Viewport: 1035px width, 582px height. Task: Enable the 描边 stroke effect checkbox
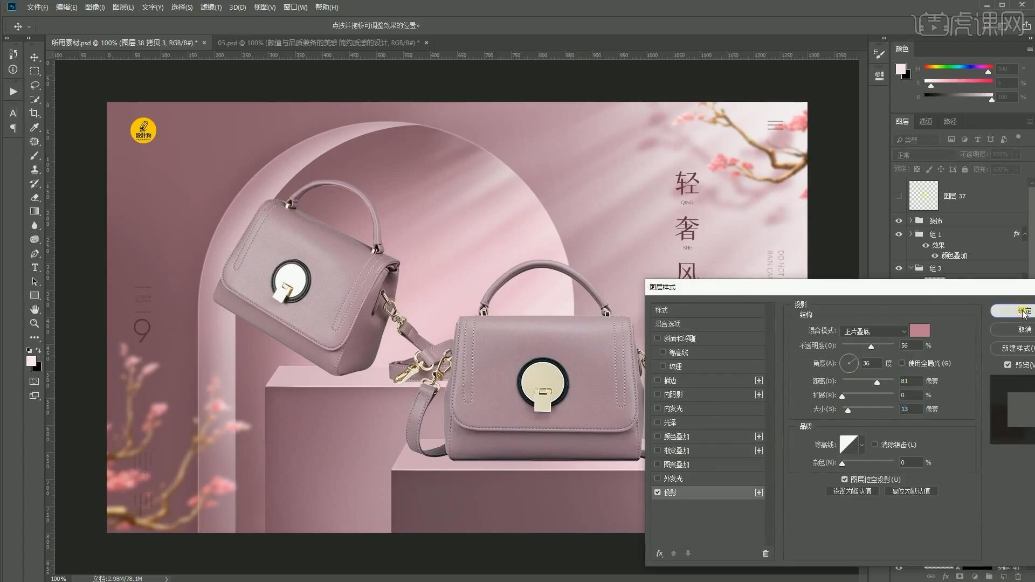point(657,380)
